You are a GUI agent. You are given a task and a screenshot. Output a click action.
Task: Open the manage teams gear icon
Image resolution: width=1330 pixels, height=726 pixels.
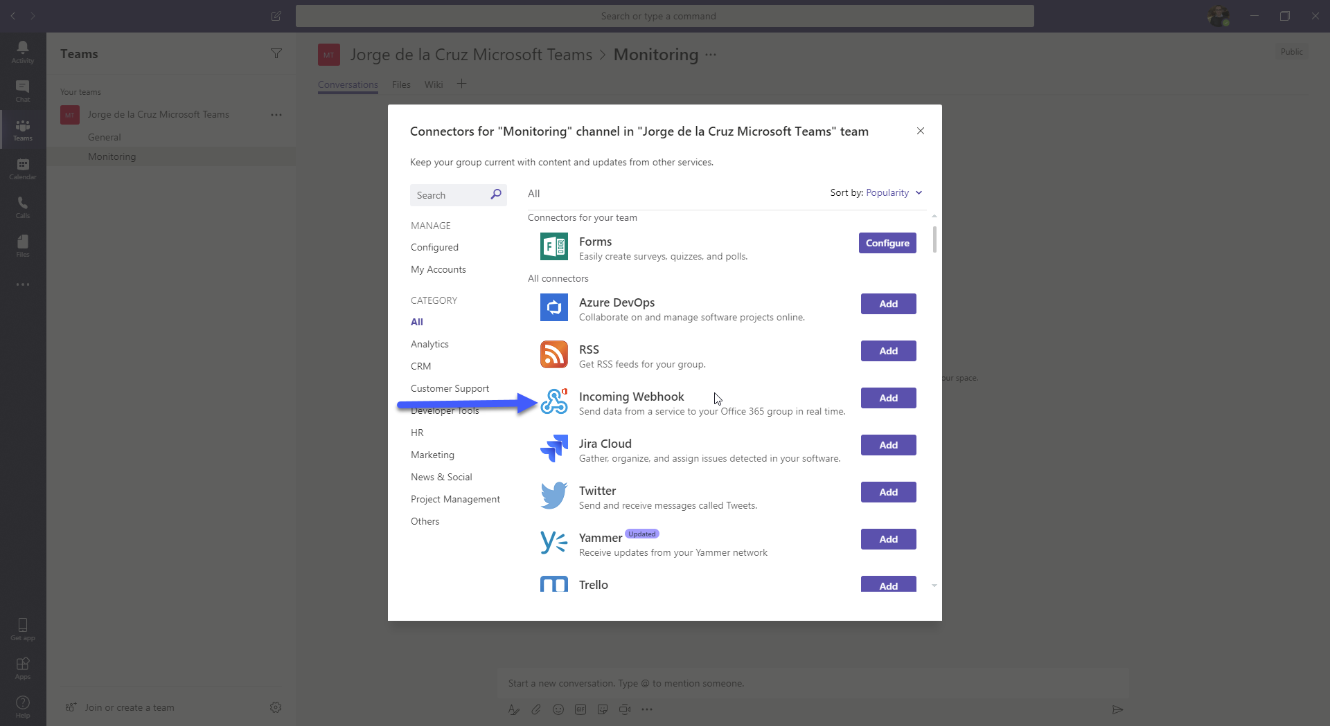pos(276,707)
